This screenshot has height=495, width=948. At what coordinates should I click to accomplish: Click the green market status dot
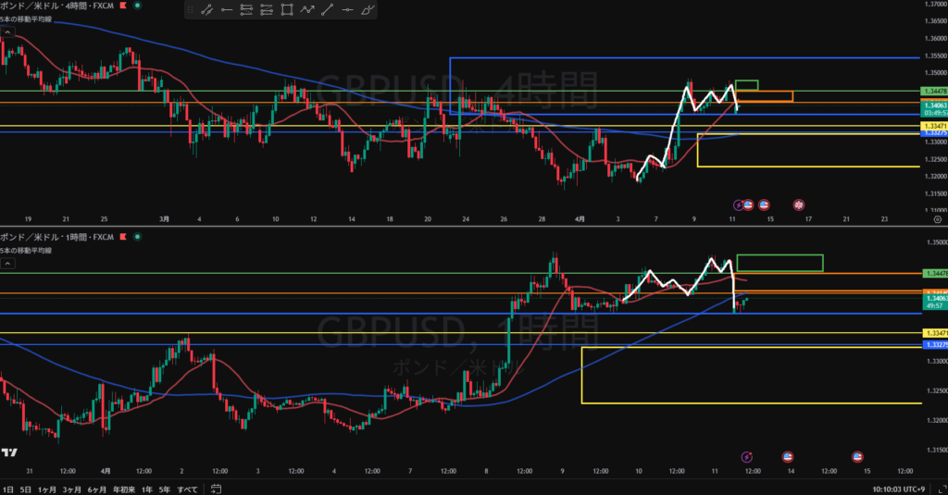coord(138,6)
